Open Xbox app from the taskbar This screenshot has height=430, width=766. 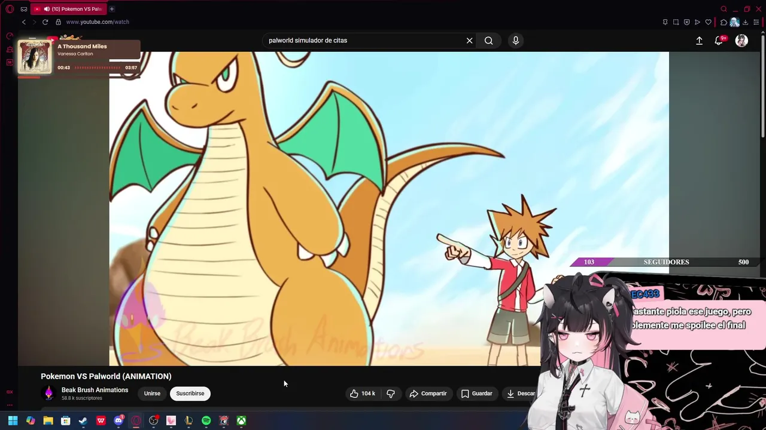(x=241, y=420)
